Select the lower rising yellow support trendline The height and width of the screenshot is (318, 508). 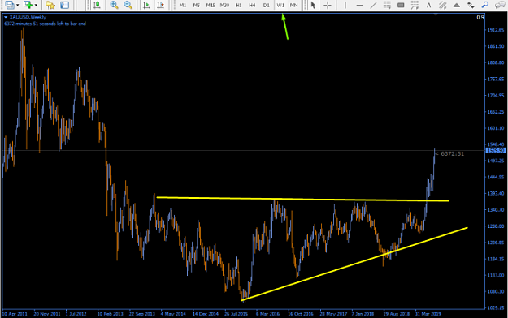pos(354,264)
